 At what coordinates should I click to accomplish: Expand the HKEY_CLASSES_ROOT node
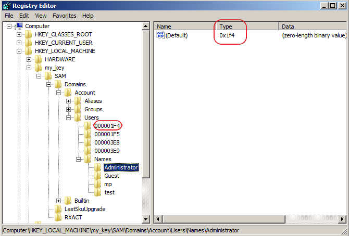pyautogui.click(x=19, y=35)
